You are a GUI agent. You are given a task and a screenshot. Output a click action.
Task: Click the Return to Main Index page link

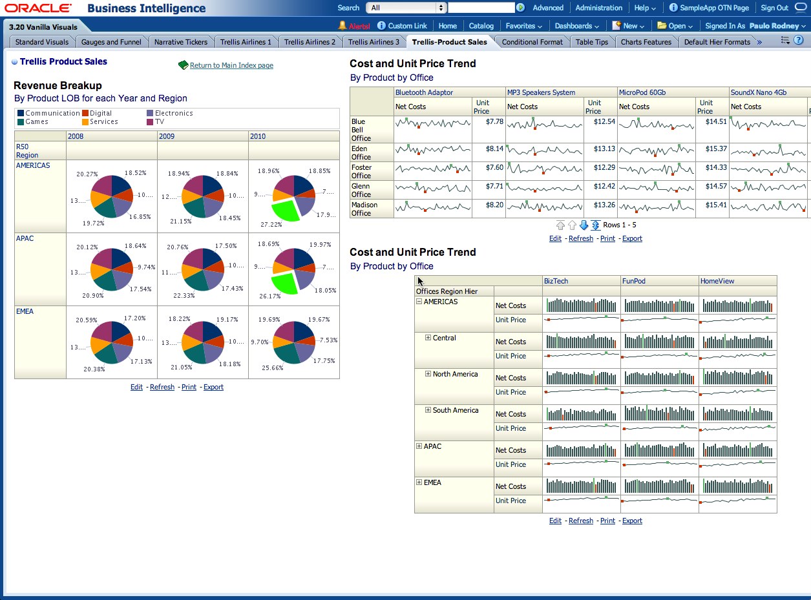pyautogui.click(x=231, y=65)
